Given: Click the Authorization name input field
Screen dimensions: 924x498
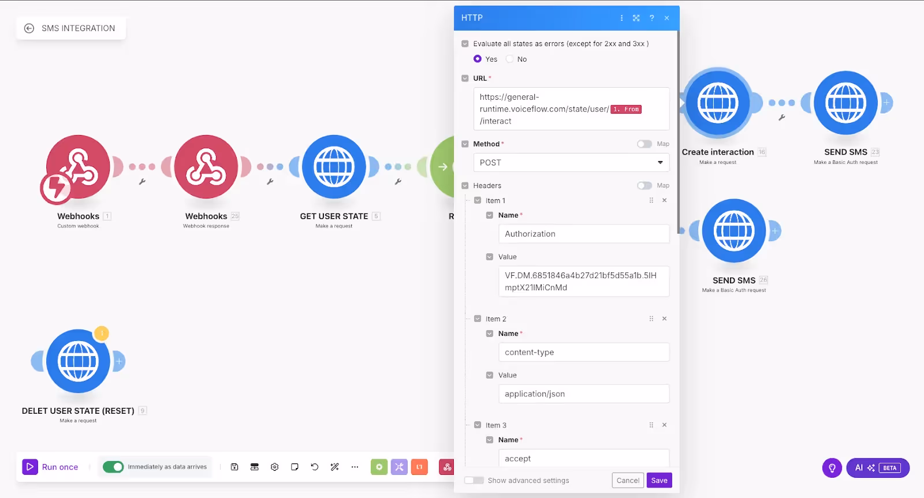Looking at the screenshot, I should point(584,234).
